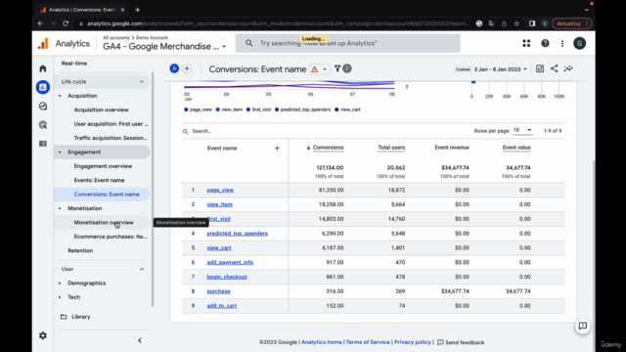Bookmark page with star icon
Screen dimensions: 626x352
516,23
